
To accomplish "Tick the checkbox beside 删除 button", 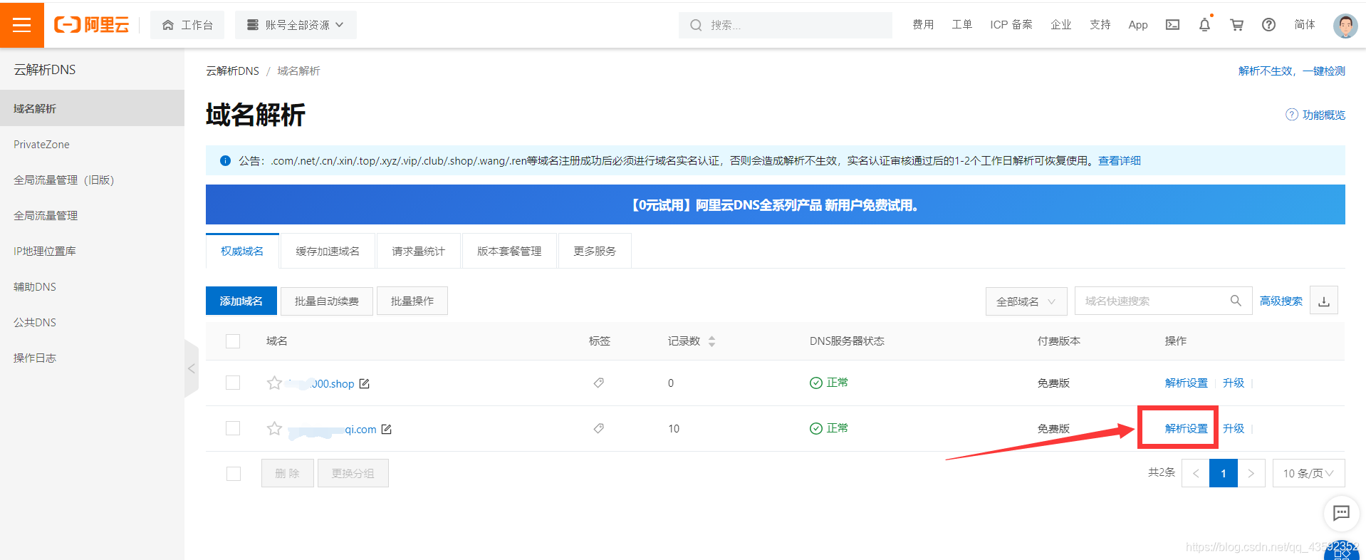I will (x=233, y=473).
